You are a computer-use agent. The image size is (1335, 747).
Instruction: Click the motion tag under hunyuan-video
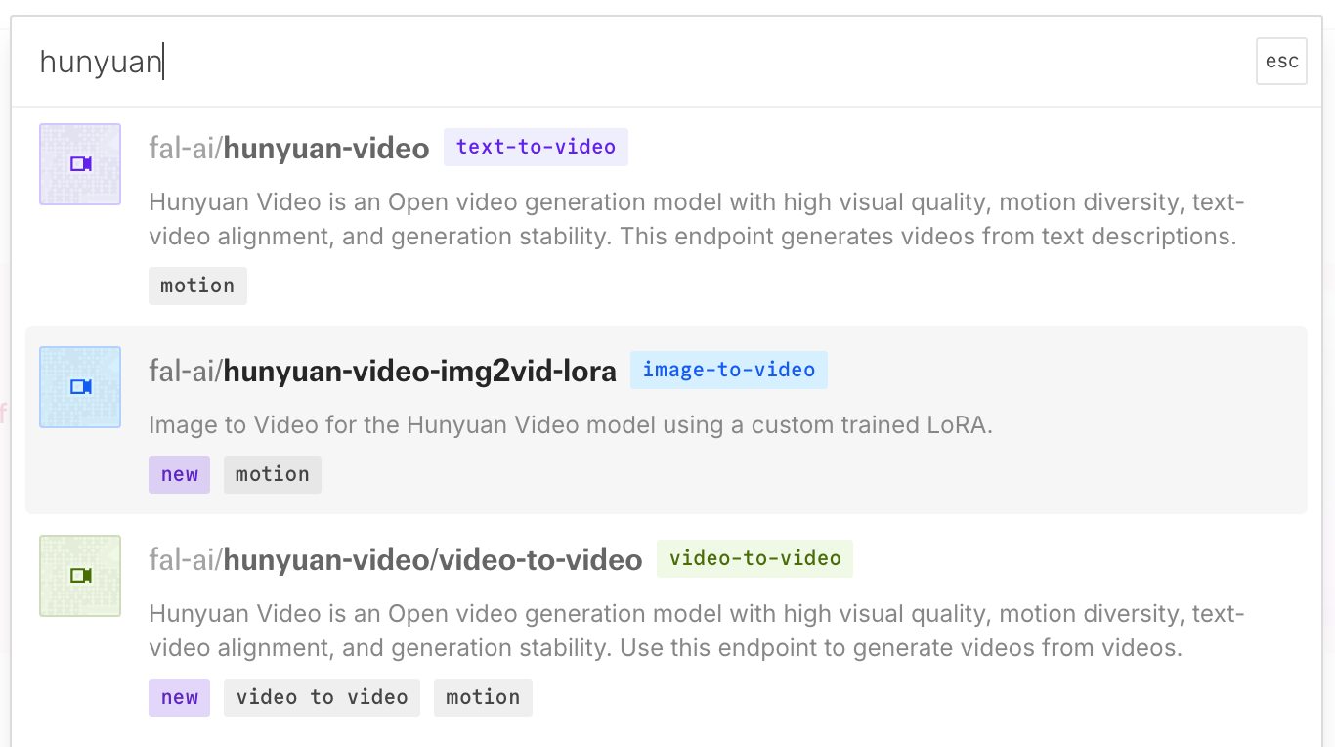[x=197, y=286]
